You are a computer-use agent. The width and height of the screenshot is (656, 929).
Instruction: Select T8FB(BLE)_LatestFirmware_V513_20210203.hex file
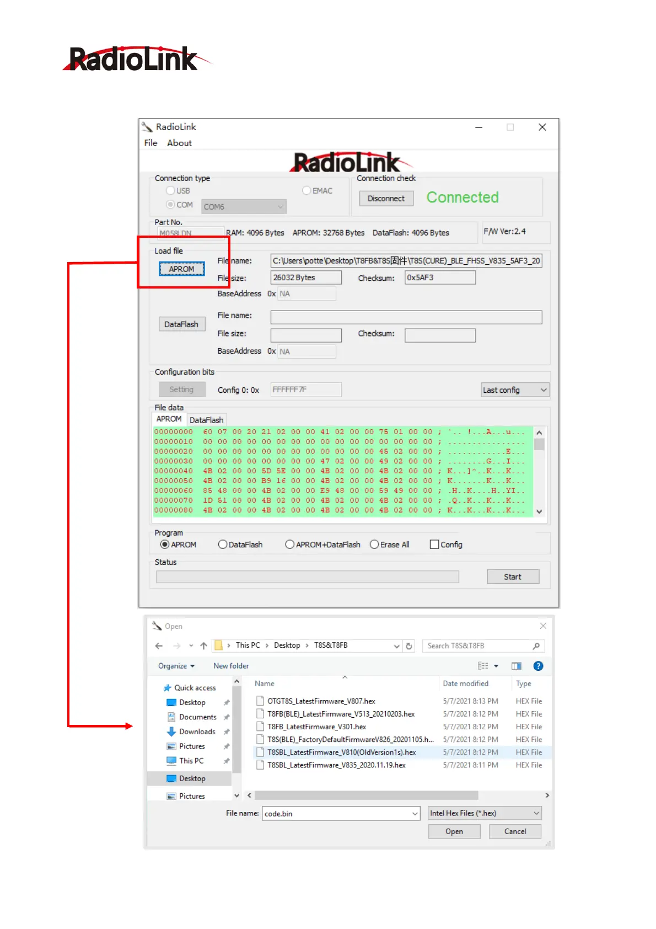coord(341,714)
